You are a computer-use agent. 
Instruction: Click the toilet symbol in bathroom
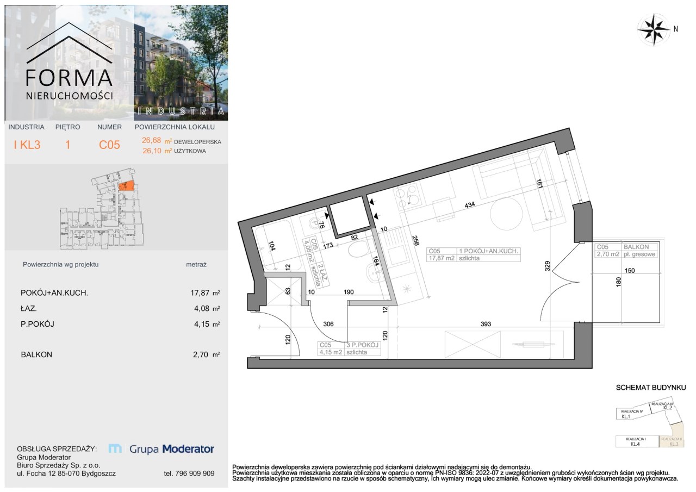point(360,249)
